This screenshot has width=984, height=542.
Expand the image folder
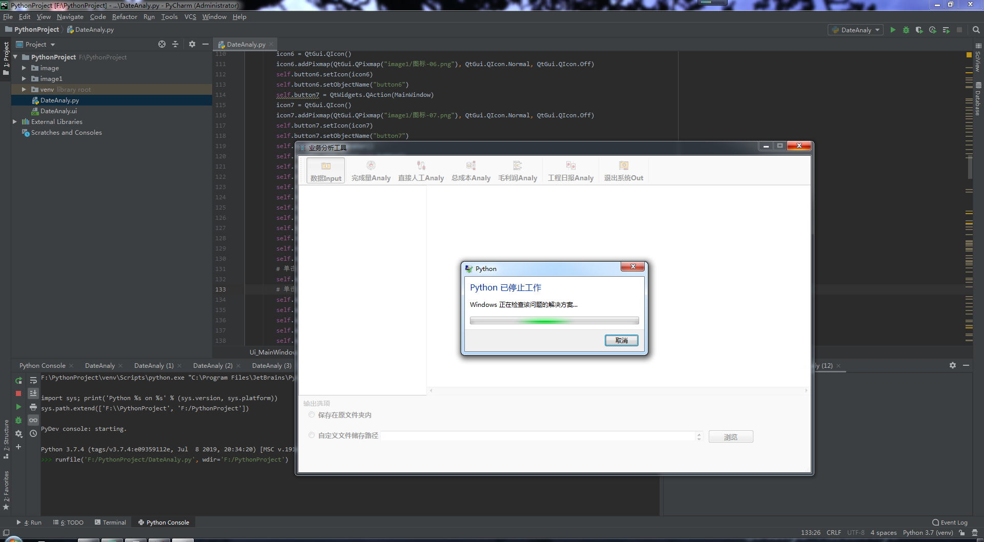click(x=24, y=68)
